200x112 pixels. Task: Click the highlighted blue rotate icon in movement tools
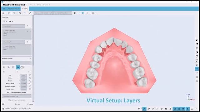[18, 67]
